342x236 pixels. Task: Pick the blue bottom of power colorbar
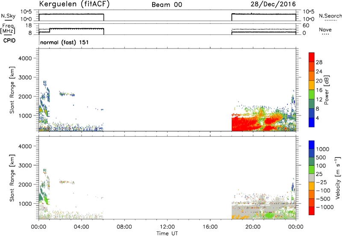tap(312, 122)
